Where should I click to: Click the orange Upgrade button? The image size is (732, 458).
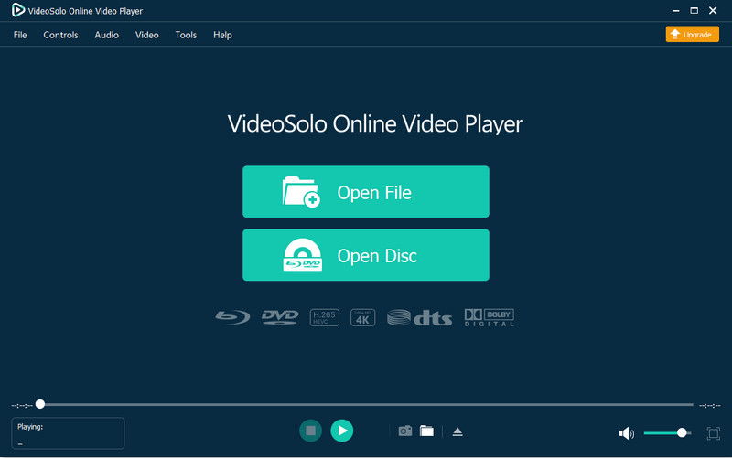click(693, 34)
